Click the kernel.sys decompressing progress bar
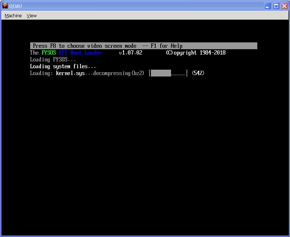Viewport: 290px width, 237px height. point(168,73)
